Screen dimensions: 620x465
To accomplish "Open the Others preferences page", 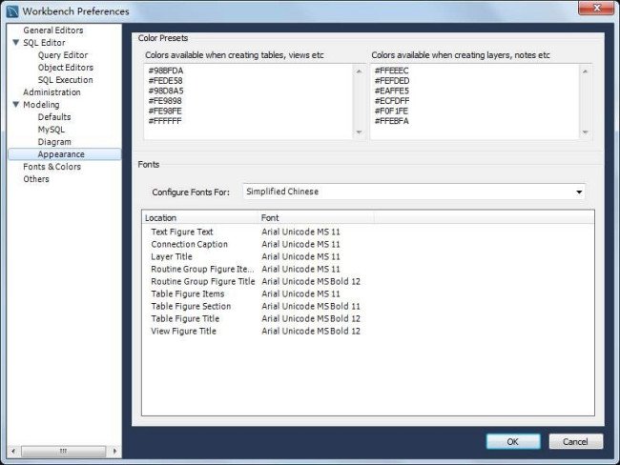I will [36, 179].
